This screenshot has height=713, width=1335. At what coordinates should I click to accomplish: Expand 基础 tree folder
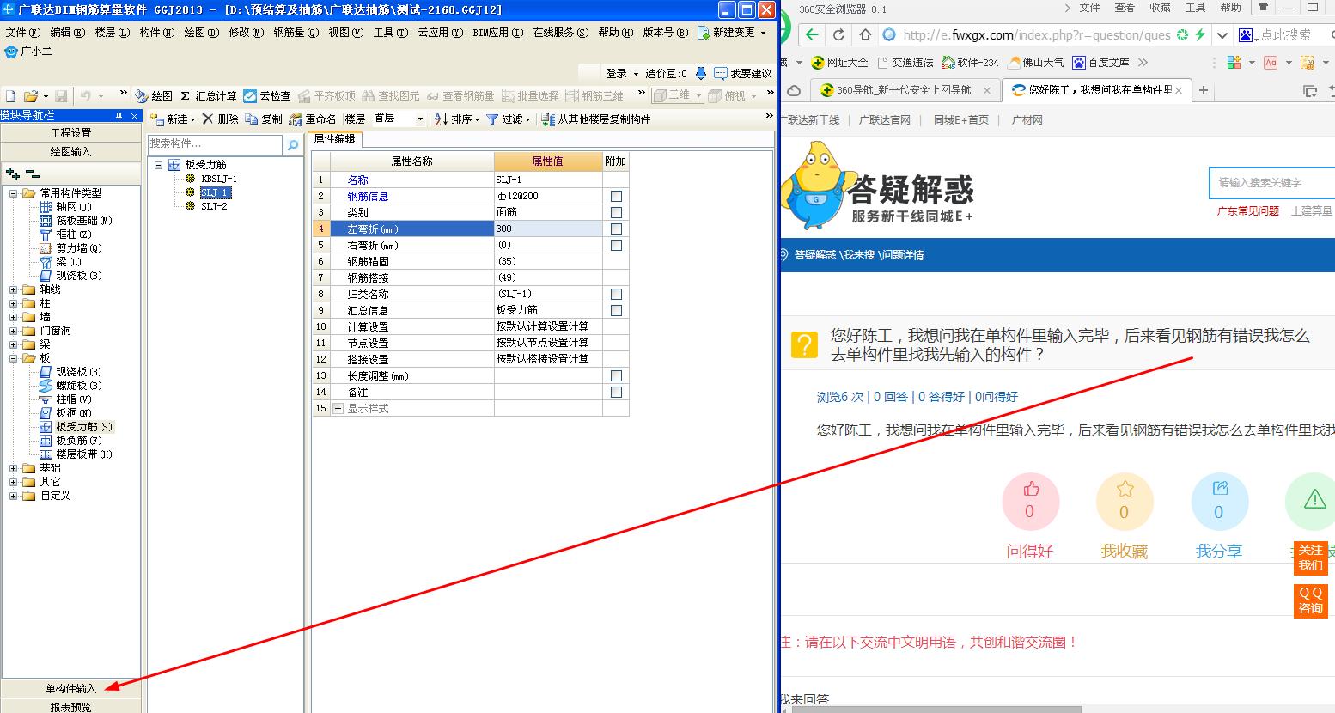pyautogui.click(x=14, y=468)
